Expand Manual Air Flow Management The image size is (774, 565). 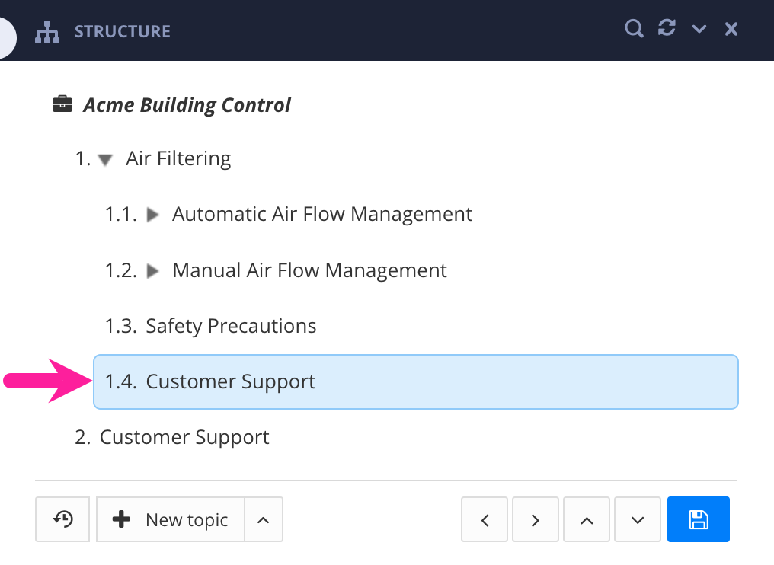[x=152, y=271]
